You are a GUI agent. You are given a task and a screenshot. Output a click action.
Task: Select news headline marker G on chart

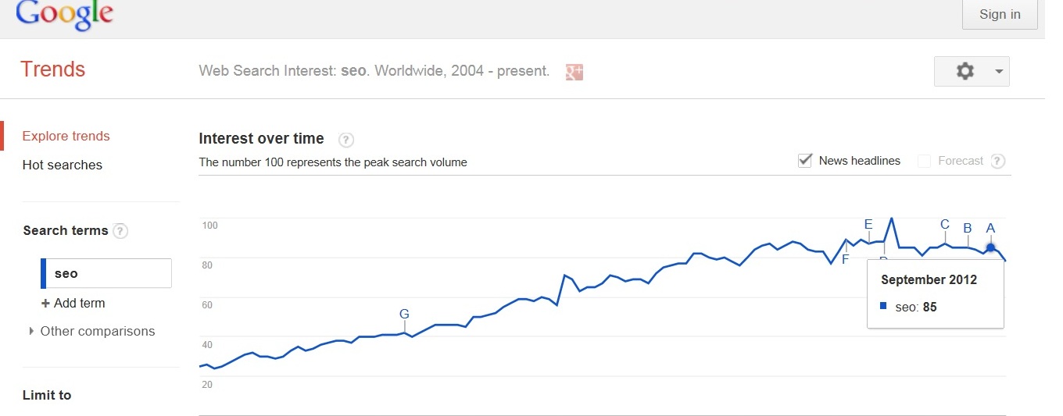point(404,315)
